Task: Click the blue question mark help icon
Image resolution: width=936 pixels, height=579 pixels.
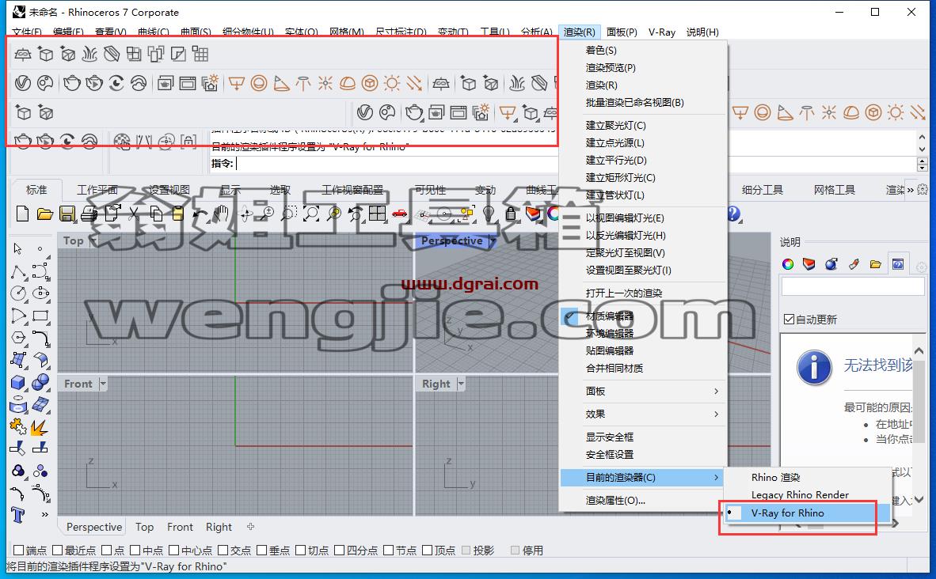Action: tap(733, 214)
